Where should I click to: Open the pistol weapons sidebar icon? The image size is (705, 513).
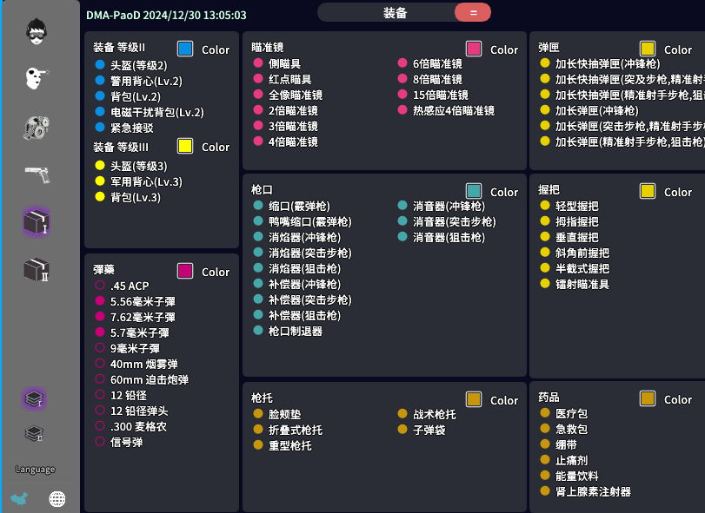(x=37, y=174)
